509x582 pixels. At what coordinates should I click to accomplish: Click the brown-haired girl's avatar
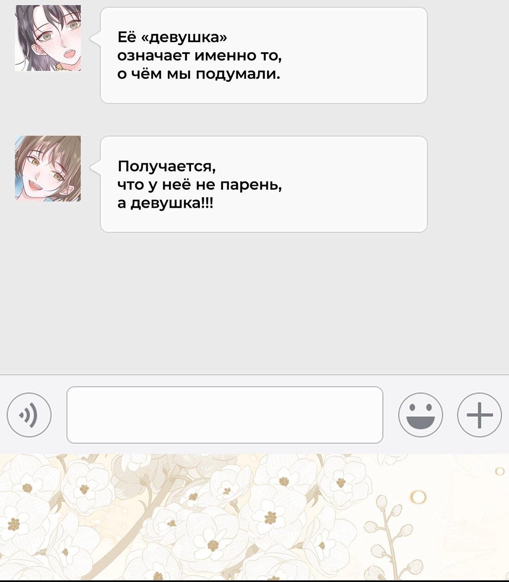(48, 168)
